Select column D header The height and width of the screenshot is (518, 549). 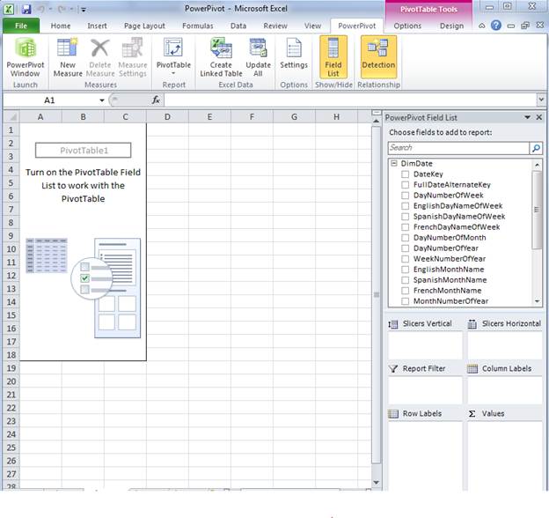[167, 116]
